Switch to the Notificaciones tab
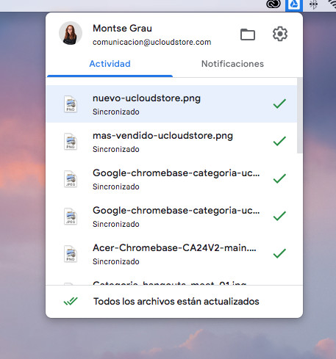This screenshot has width=336, height=359. coord(232,64)
